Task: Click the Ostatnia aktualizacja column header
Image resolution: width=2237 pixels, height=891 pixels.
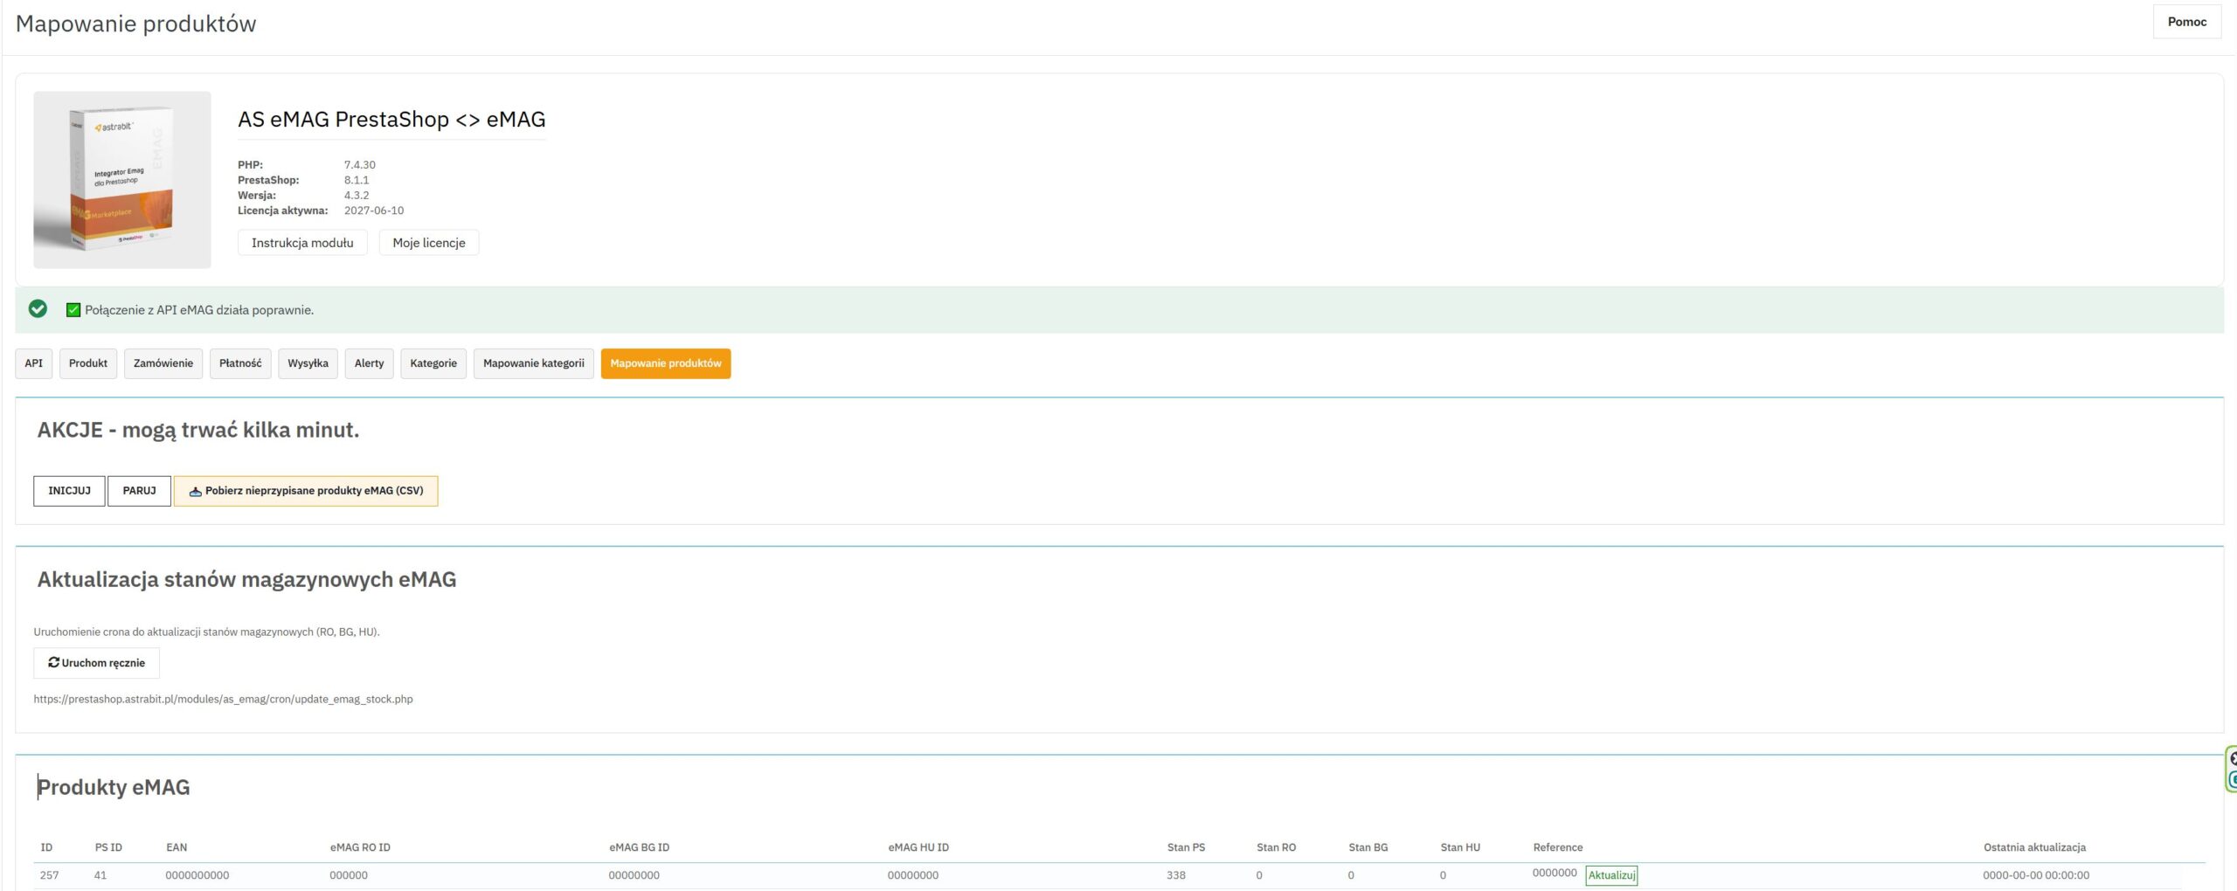Action: click(x=2034, y=847)
